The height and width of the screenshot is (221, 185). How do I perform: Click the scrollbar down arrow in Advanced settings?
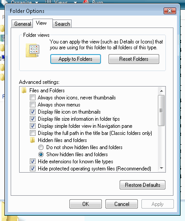pos(161,168)
